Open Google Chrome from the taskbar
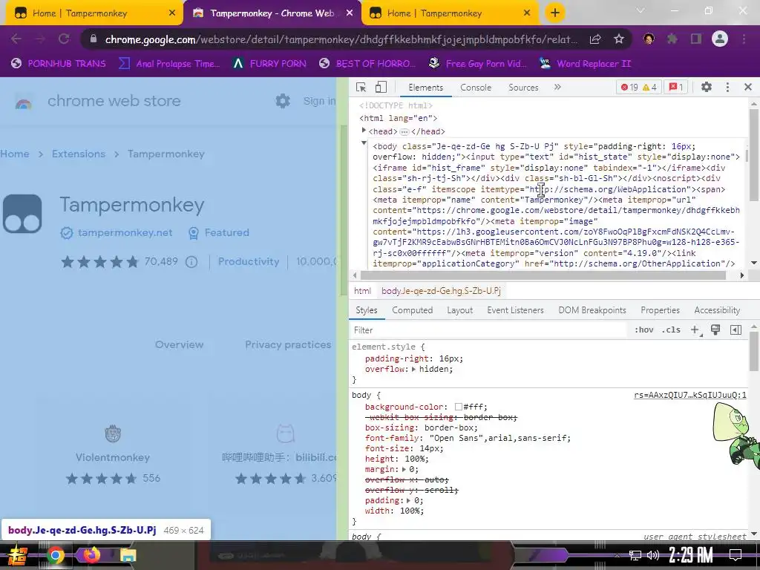This screenshot has height=570, width=760. click(x=55, y=555)
